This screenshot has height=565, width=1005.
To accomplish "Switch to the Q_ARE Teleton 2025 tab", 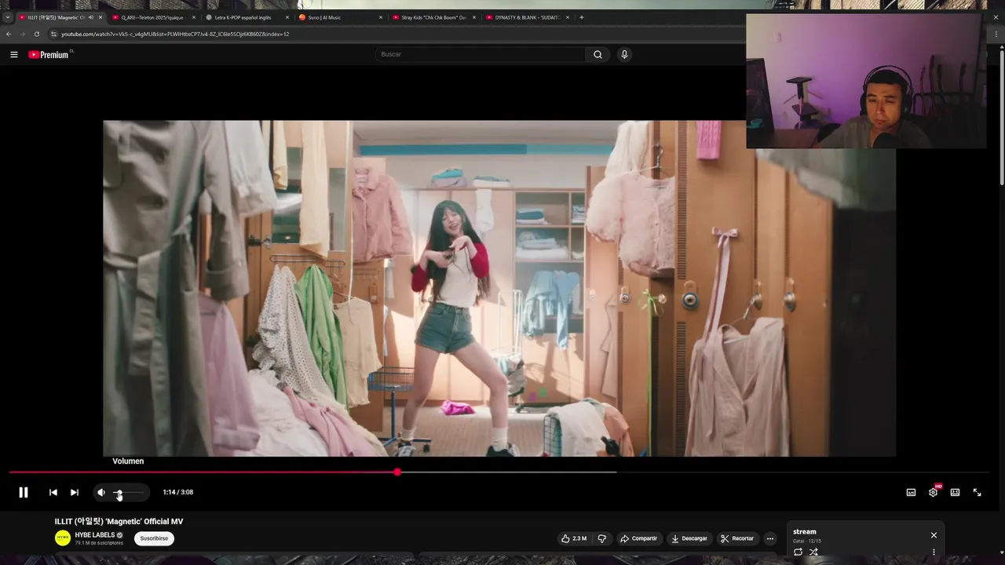I will [x=152, y=17].
